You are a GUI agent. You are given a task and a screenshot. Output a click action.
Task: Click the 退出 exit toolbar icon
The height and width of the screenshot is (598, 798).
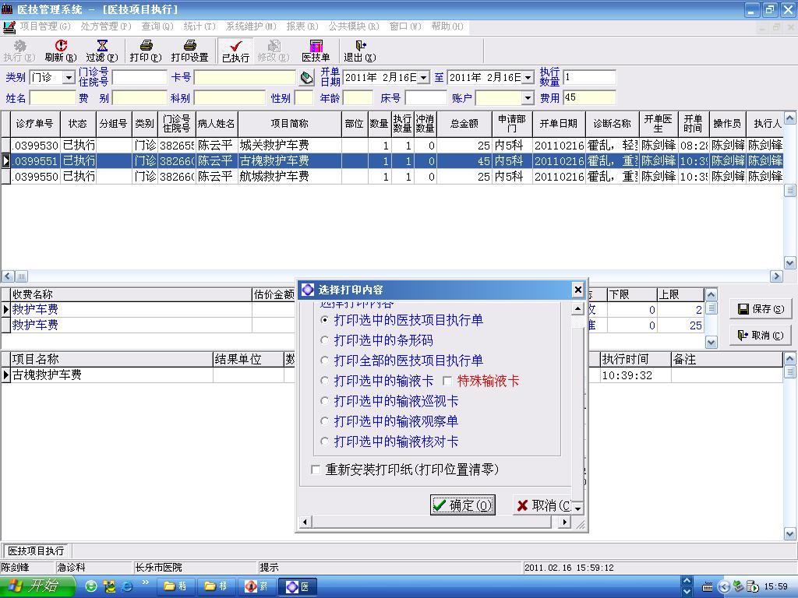(x=360, y=51)
